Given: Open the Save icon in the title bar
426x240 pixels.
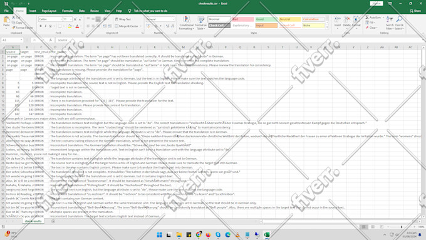Looking at the screenshot, I should click(x=6, y=4).
